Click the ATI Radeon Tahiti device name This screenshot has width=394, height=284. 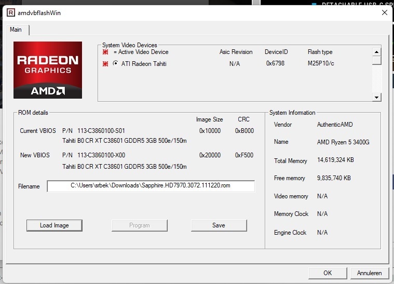pyautogui.click(x=144, y=64)
